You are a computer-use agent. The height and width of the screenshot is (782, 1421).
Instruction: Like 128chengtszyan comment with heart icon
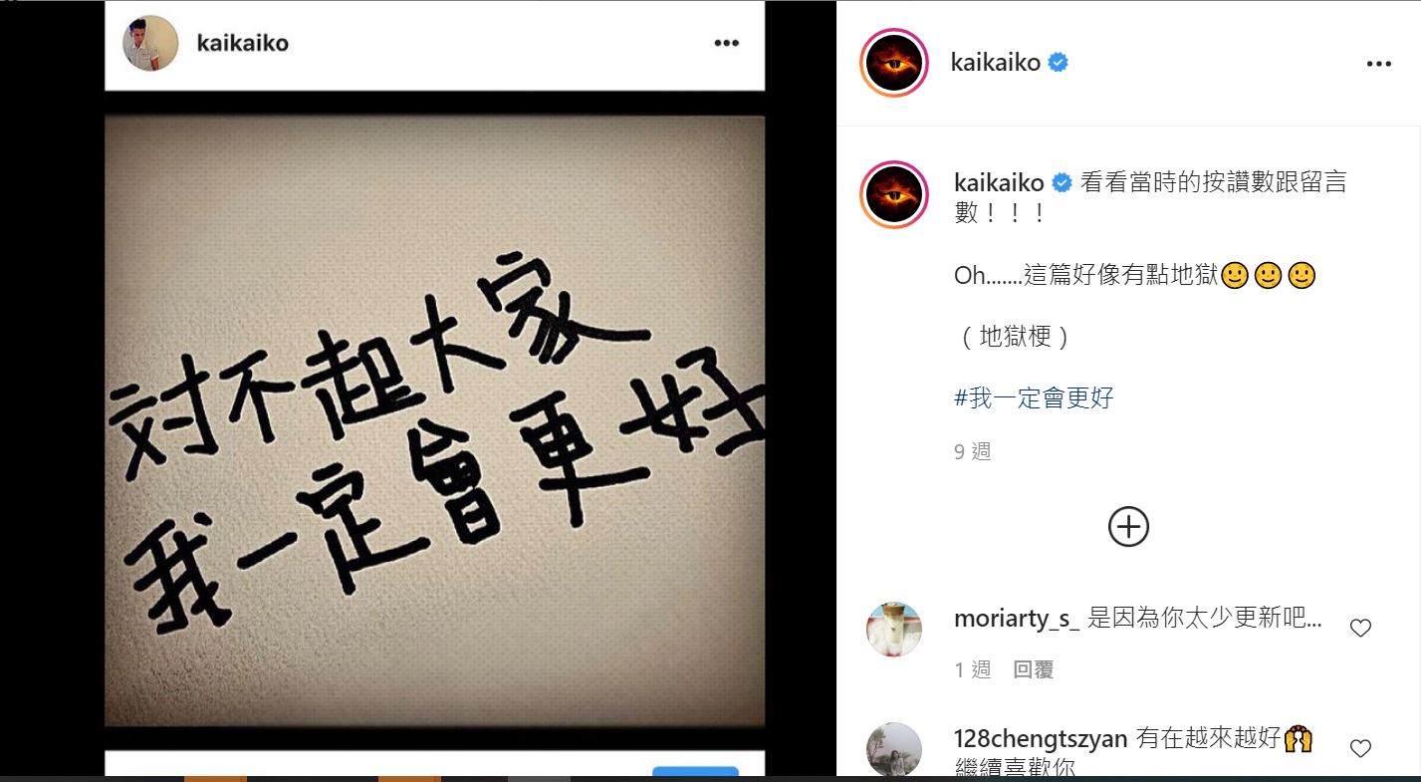tap(1360, 748)
